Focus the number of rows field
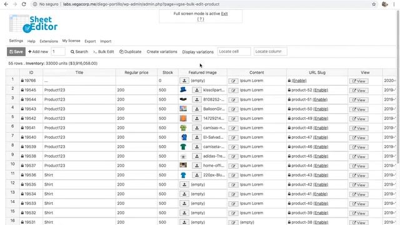Screen dimensions: 400x225 point(58,51)
